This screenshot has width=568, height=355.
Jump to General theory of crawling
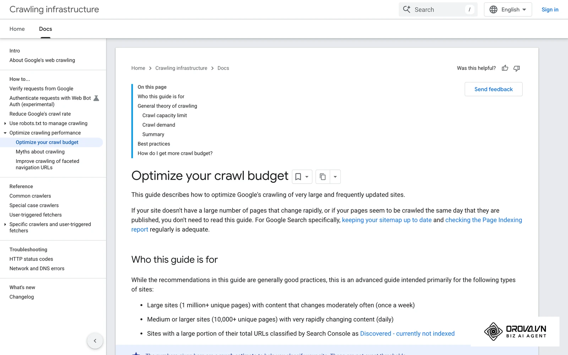167,106
